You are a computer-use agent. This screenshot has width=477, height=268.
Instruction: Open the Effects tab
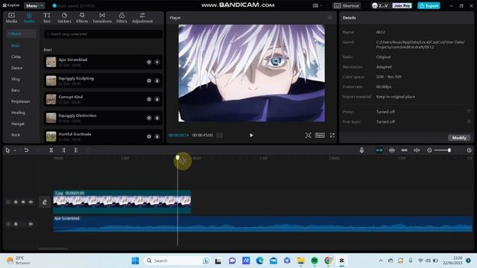tap(82, 18)
